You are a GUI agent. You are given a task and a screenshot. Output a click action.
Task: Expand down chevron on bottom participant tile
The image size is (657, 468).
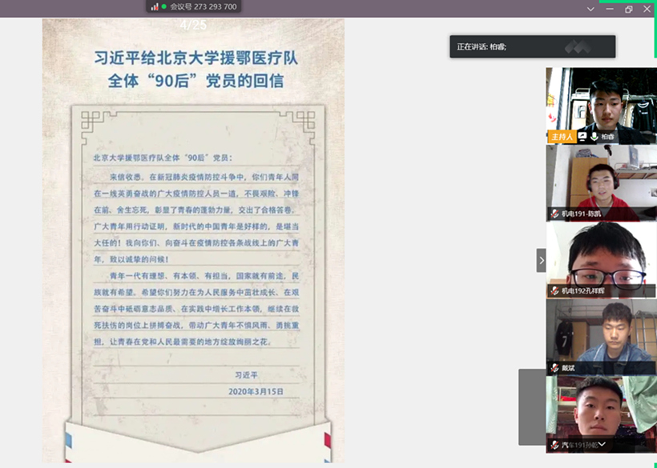(602, 444)
